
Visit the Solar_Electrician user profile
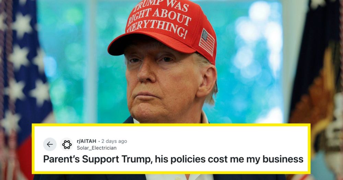[x=96, y=148]
